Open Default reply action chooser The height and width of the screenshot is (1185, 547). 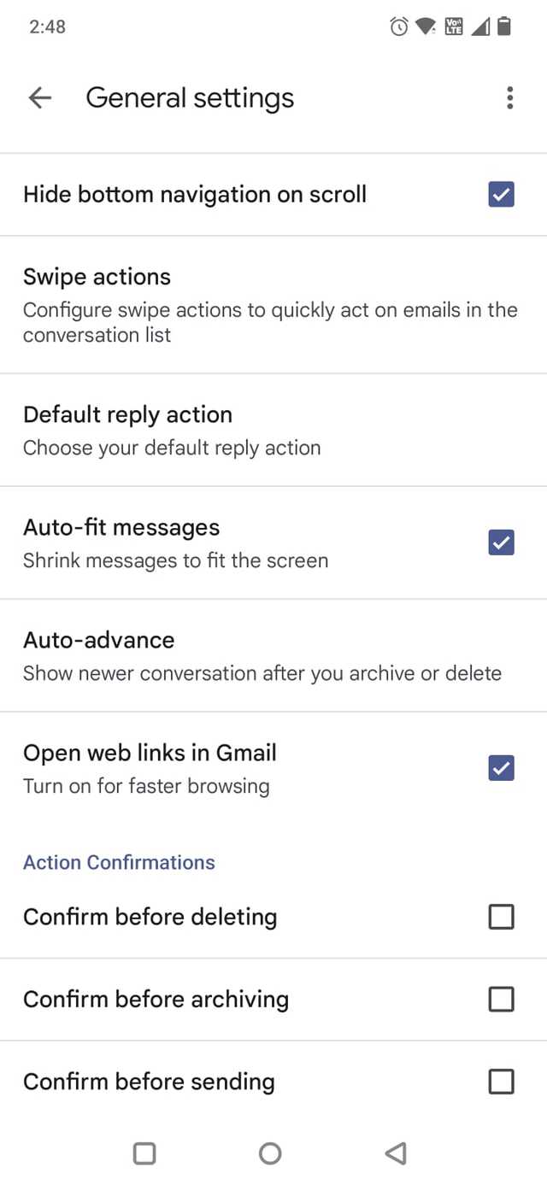coord(273,430)
